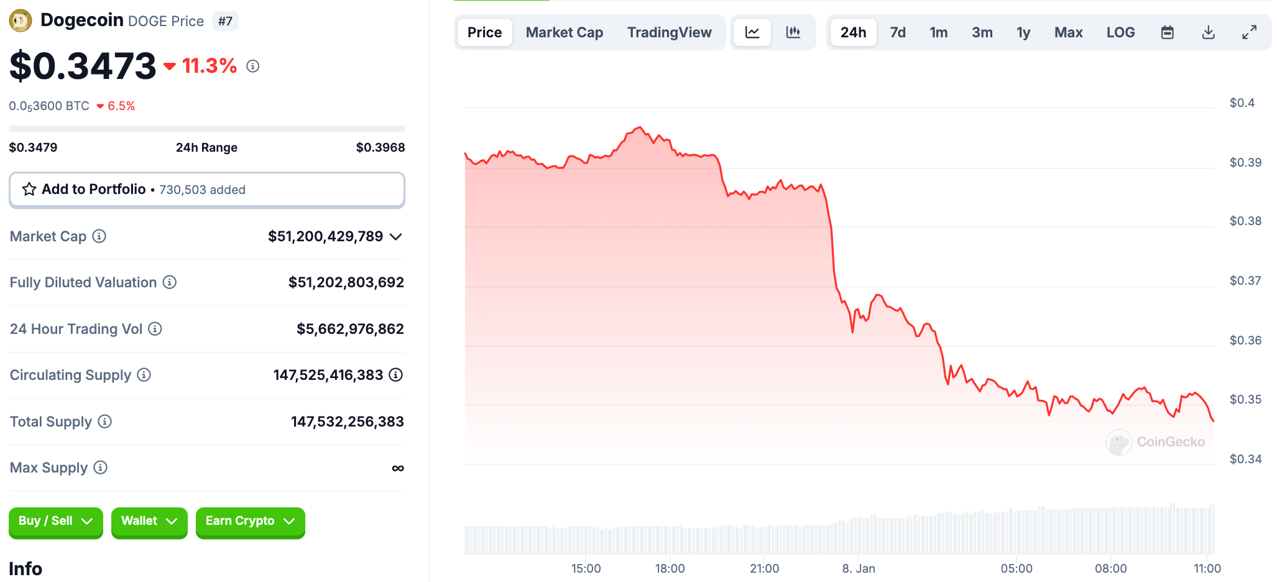
Task: Click the 24h Range progress bar
Action: click(206, 129)
